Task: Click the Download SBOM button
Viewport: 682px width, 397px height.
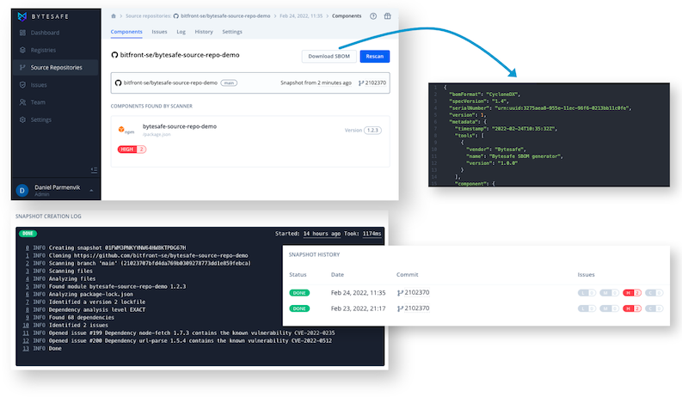Action: tap(329, 56)
